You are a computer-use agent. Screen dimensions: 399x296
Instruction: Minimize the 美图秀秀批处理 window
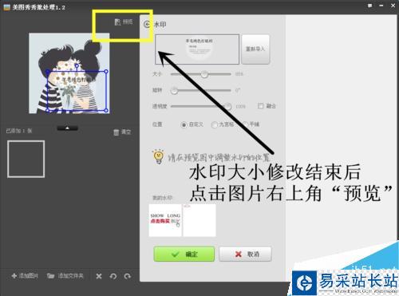tap(381, 6)
